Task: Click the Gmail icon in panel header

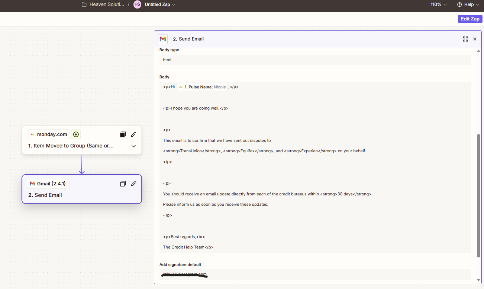Action: [162, 39]
